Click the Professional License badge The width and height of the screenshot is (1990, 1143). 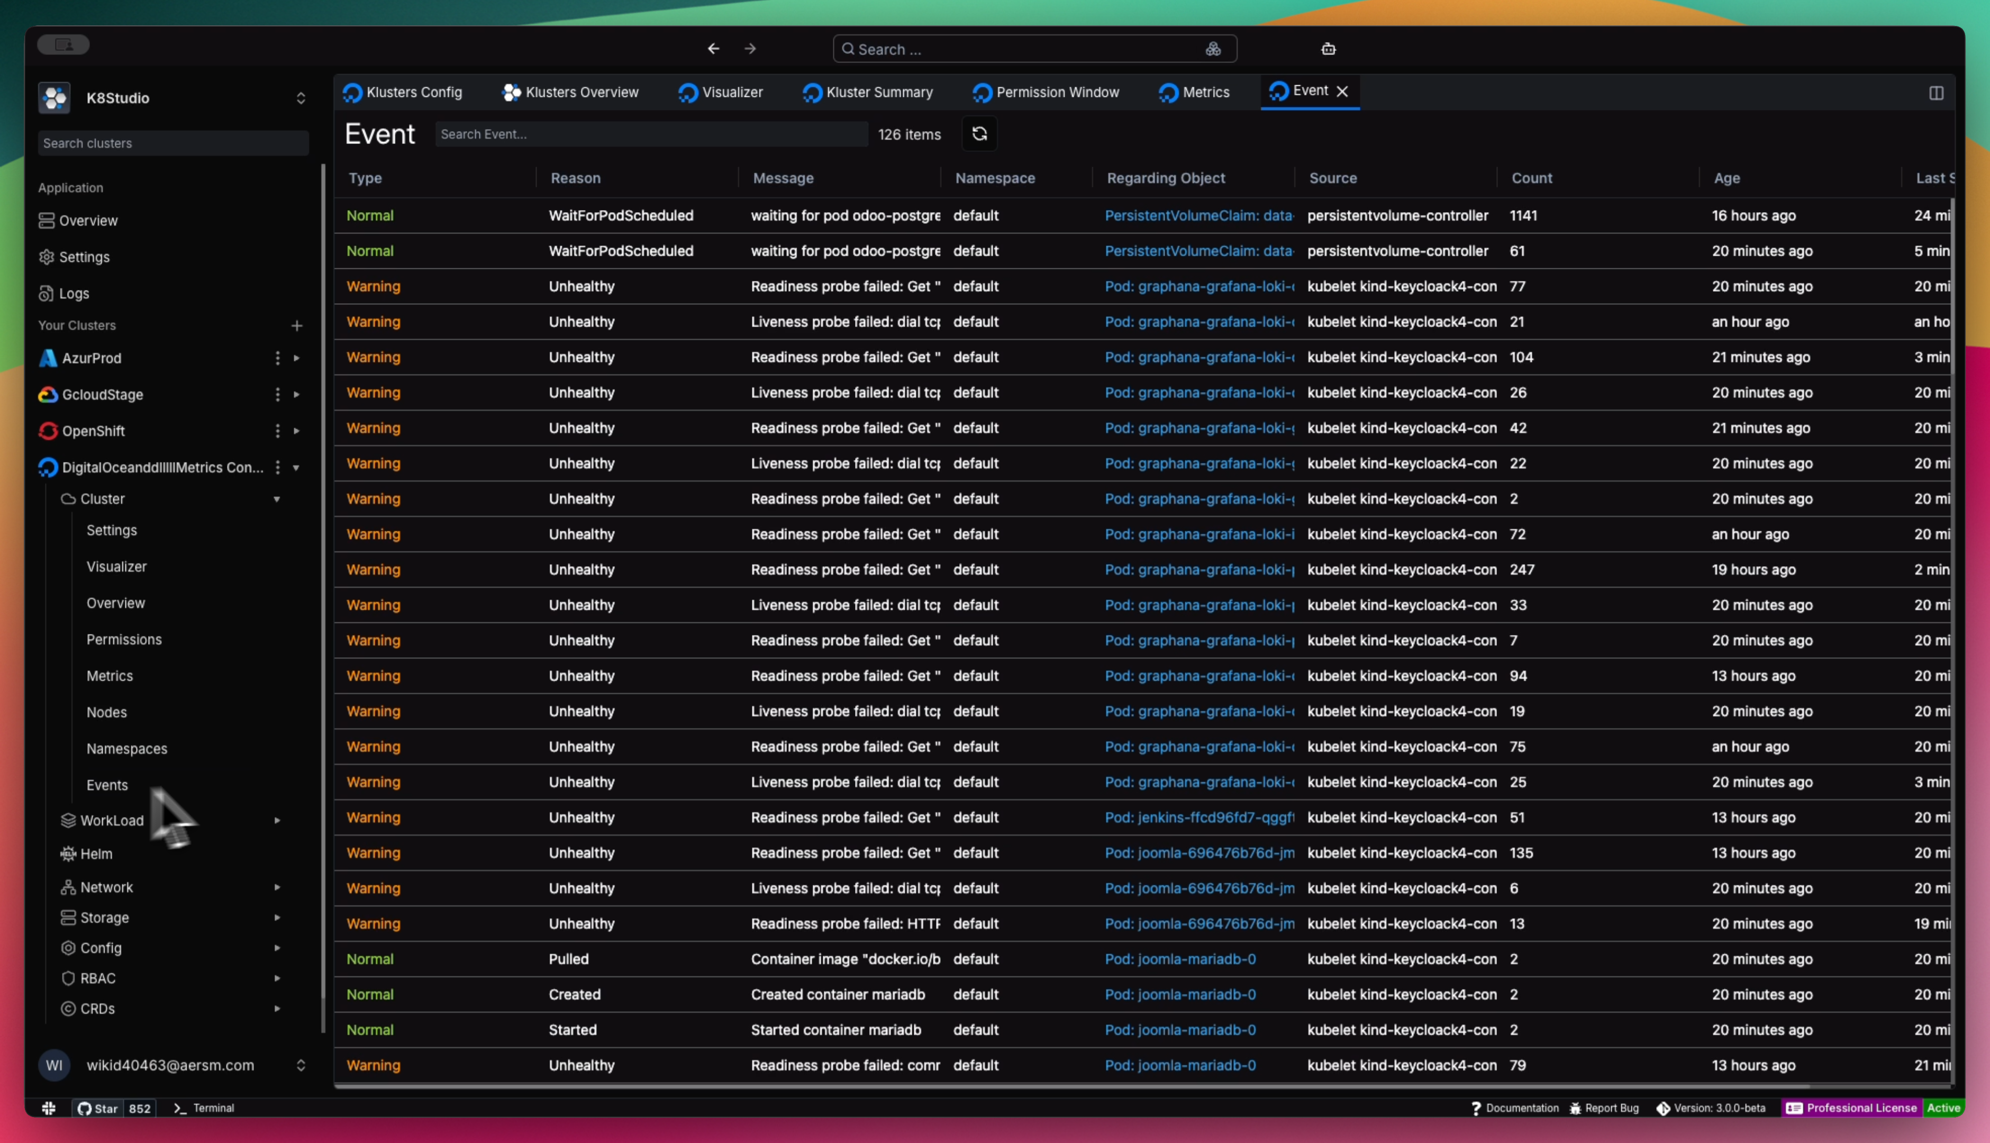[x=1852, y=1108]
